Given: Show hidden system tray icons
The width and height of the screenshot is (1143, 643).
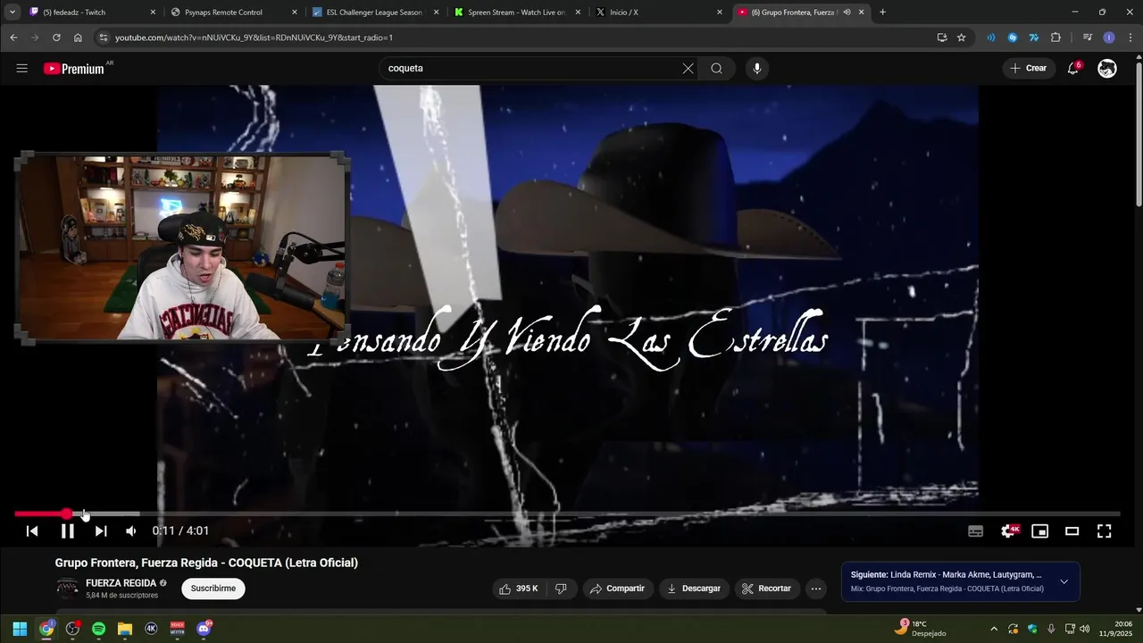Looking at the screenshot, I should point(994,629).
